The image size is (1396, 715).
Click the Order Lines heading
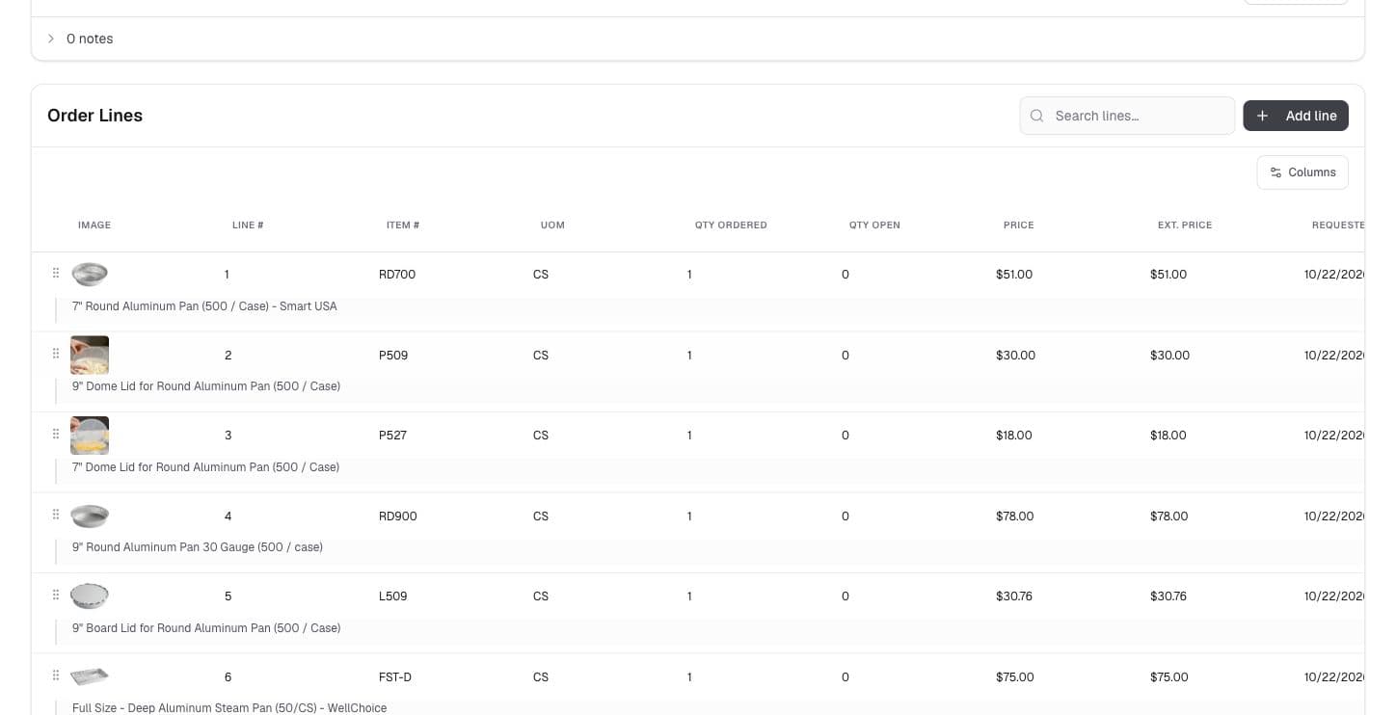click(94, 116)
